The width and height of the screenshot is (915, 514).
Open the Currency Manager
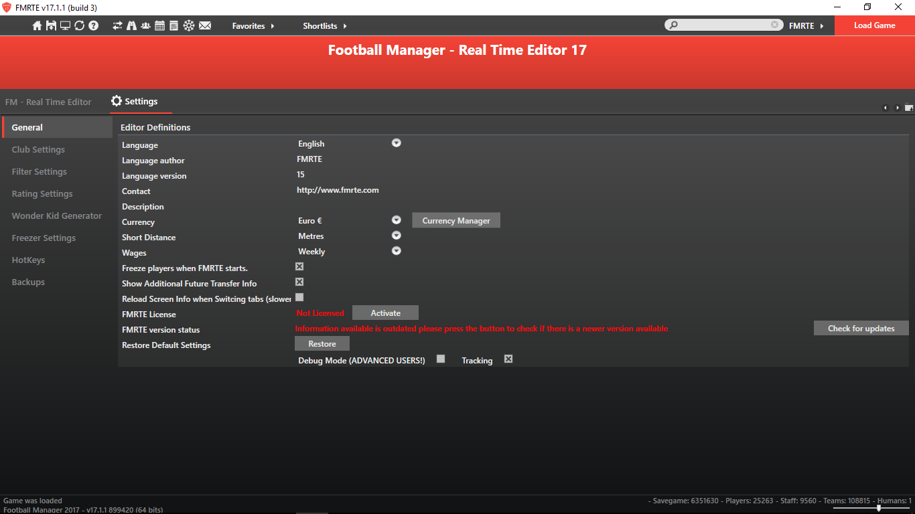(x=456, y=220)
